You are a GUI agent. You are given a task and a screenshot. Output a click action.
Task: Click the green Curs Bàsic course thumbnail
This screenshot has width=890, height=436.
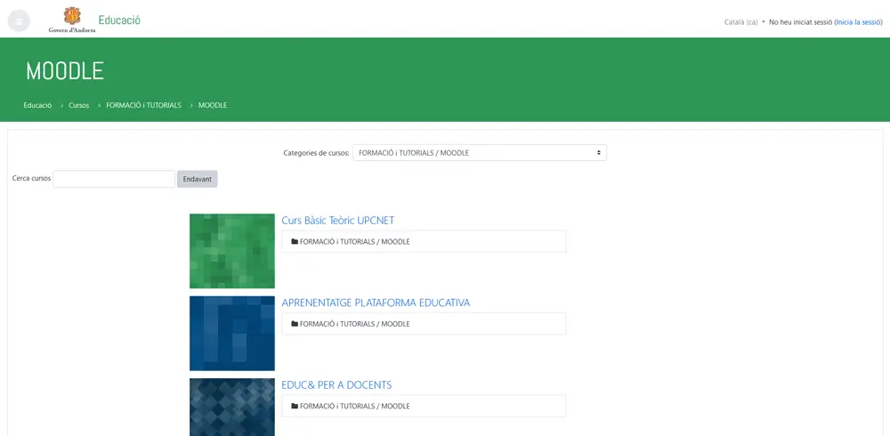click(232, 251)
